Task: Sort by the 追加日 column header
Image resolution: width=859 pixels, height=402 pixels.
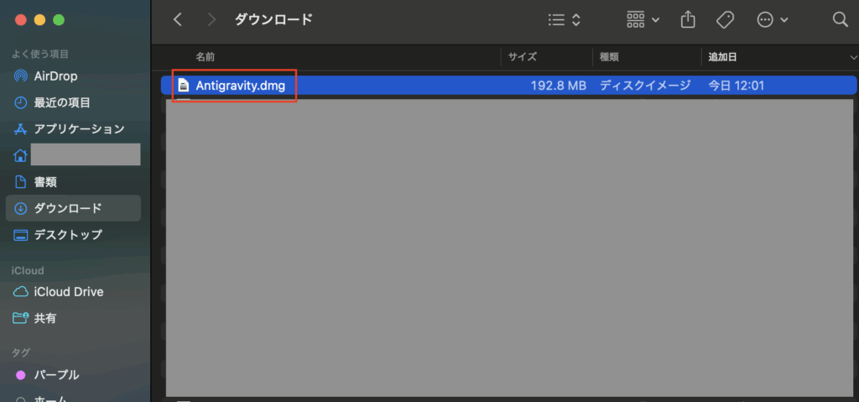Action: pyautogui.click(x=723, y=57)
